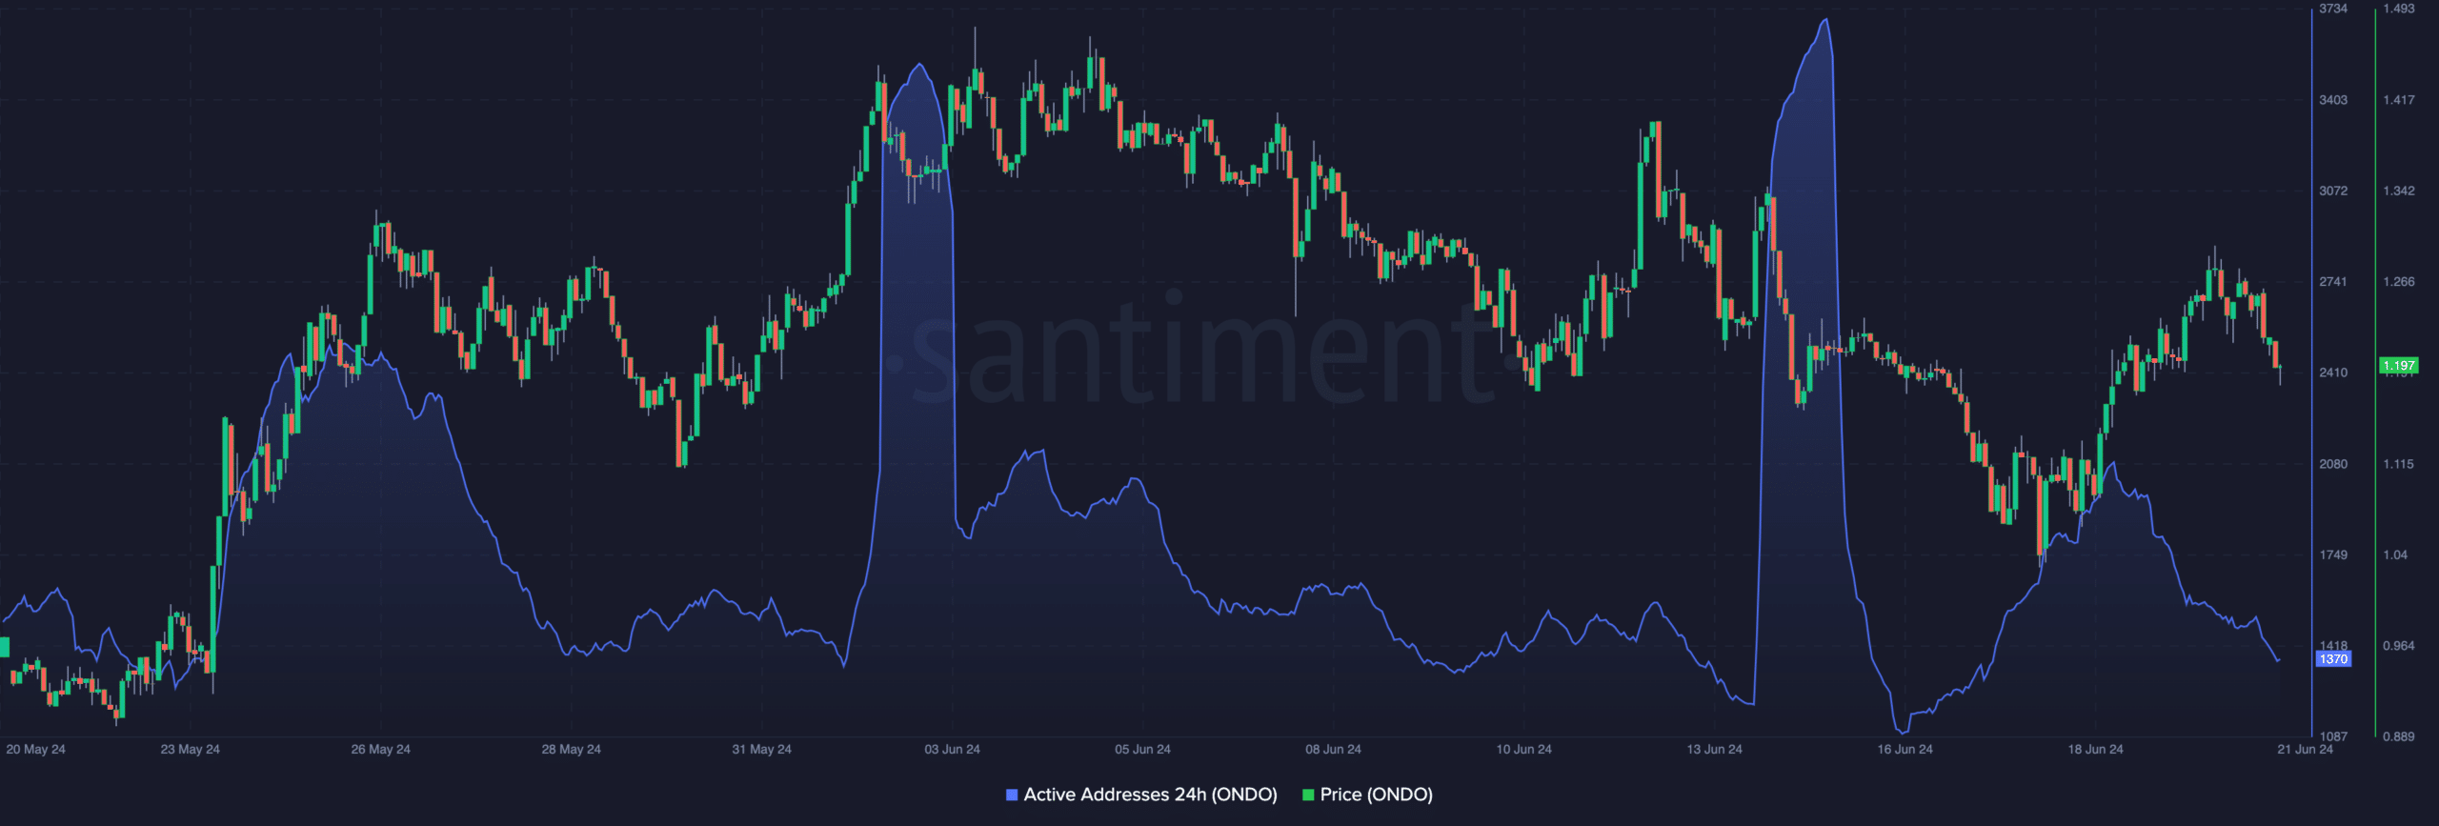The height and width of the screenshot is (826, 2439).
Task: Click the 1.342 price axis value
Action: click(2398, 191)
